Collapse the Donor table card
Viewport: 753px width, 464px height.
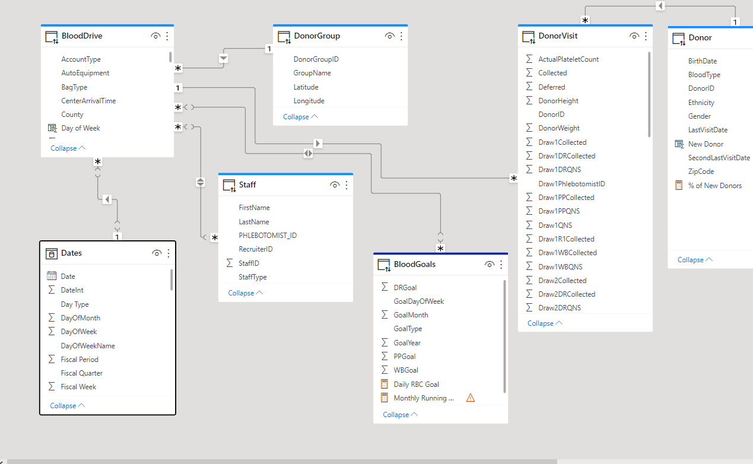[695, 260]
